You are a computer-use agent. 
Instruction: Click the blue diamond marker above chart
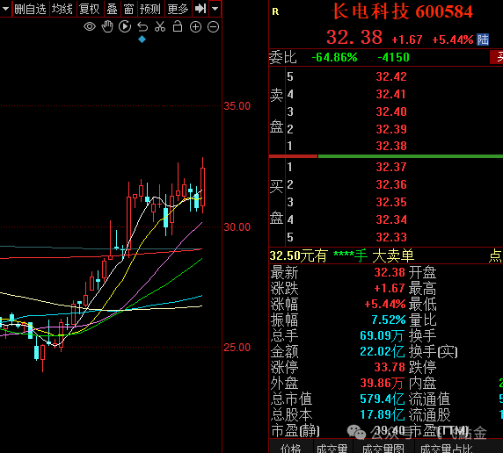click(x=142, y=40)
